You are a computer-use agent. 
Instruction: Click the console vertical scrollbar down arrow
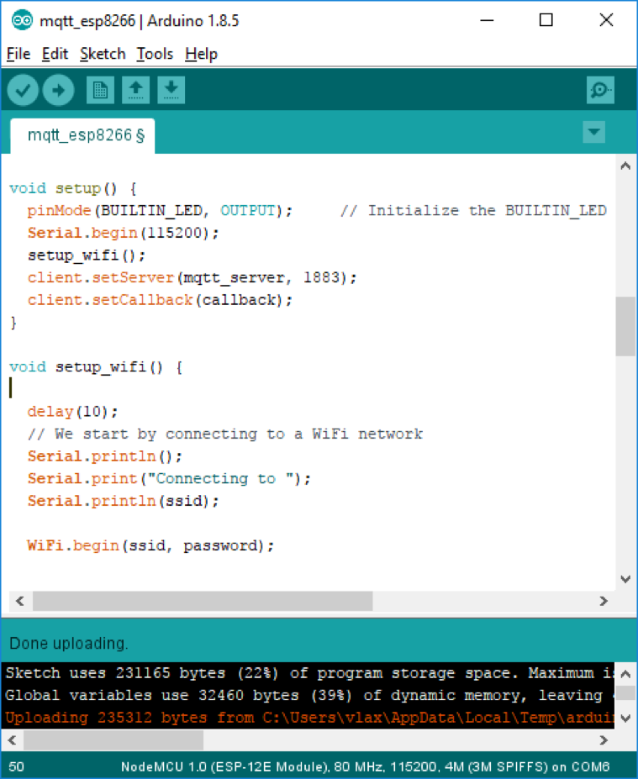626,718
